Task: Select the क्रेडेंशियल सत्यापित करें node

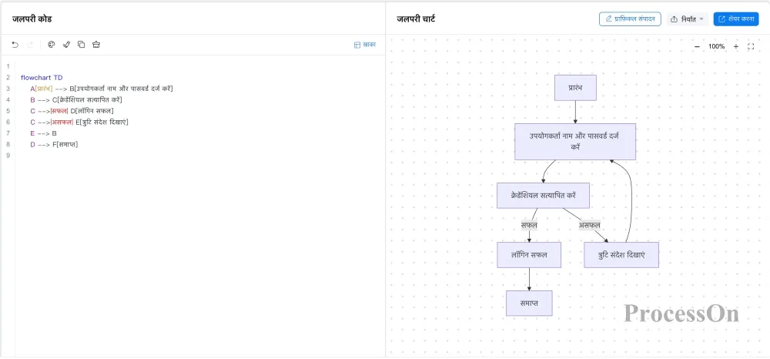Action: (x=543, y=196)
